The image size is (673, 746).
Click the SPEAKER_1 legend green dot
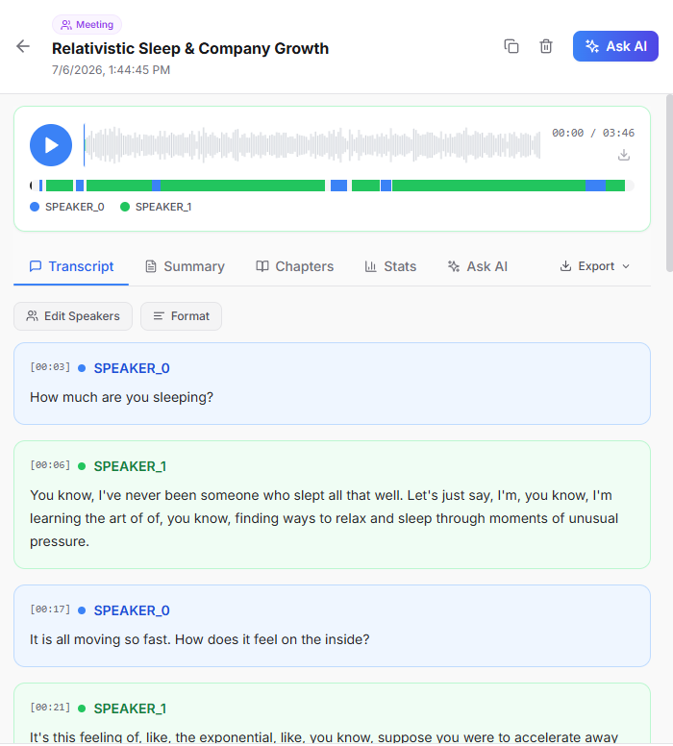(x=125, y=207)
